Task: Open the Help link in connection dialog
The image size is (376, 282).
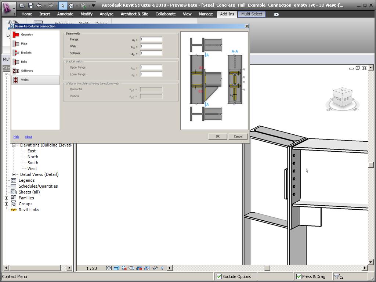Action: click(16, 137)
